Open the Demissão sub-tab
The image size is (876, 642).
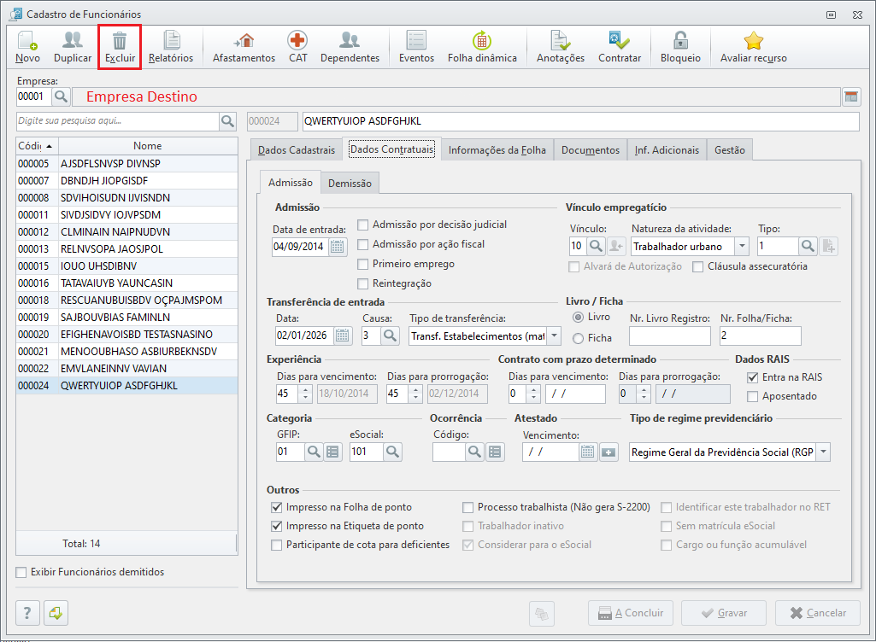click(x=350, y=183)
